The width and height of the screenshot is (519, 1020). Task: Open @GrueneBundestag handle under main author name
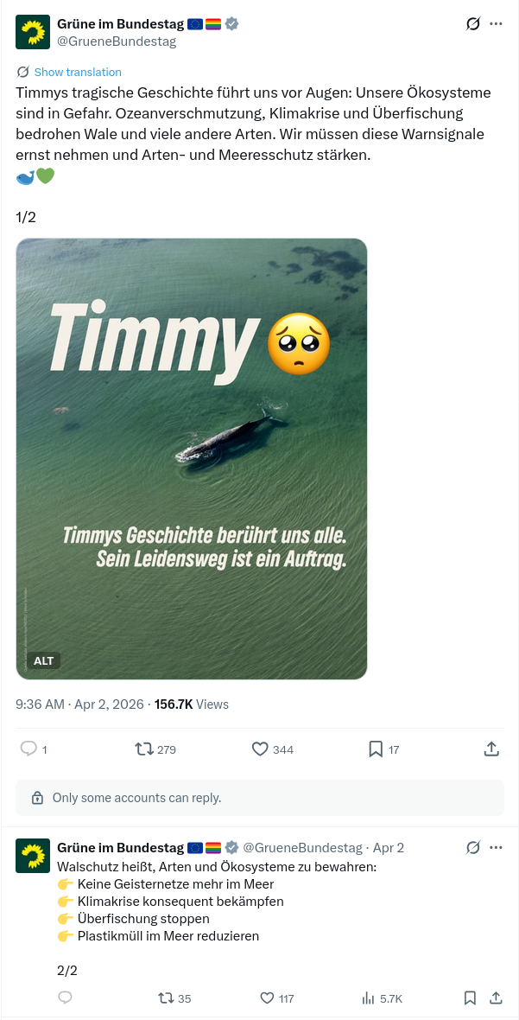(117, 41)
